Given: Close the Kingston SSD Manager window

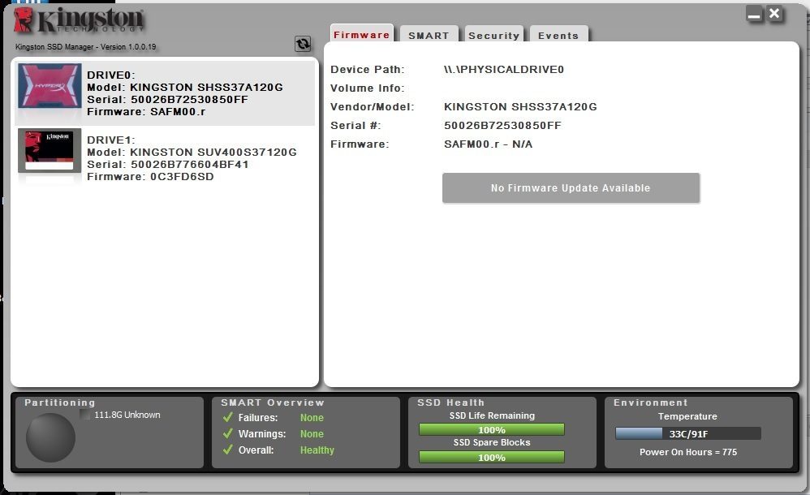Looking at the screenshot, I should (774, 14).
